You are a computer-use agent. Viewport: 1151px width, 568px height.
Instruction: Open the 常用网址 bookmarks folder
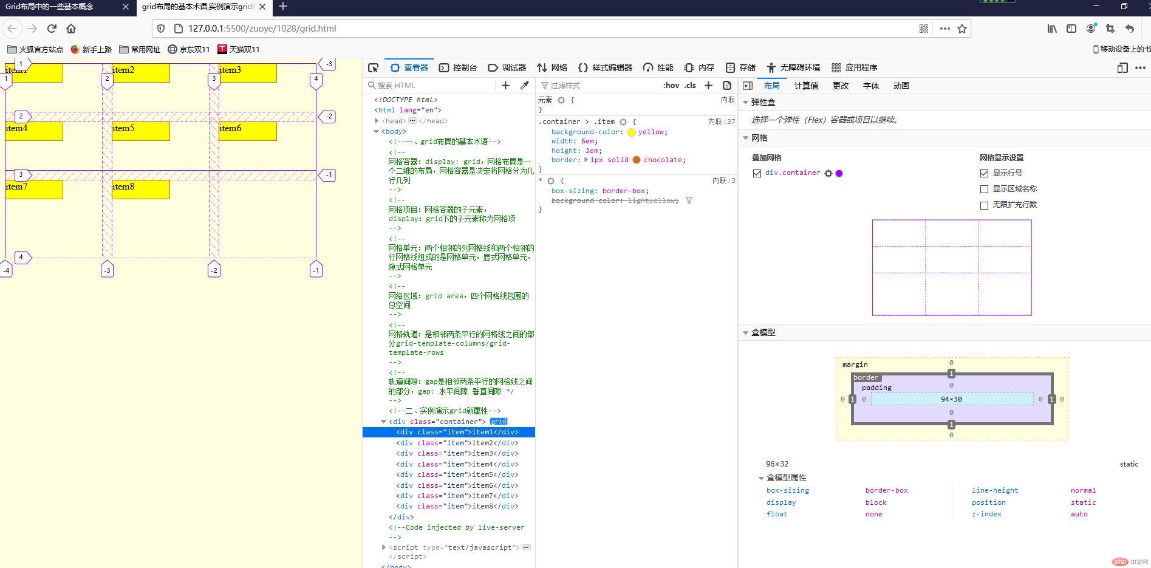point(140,49)
